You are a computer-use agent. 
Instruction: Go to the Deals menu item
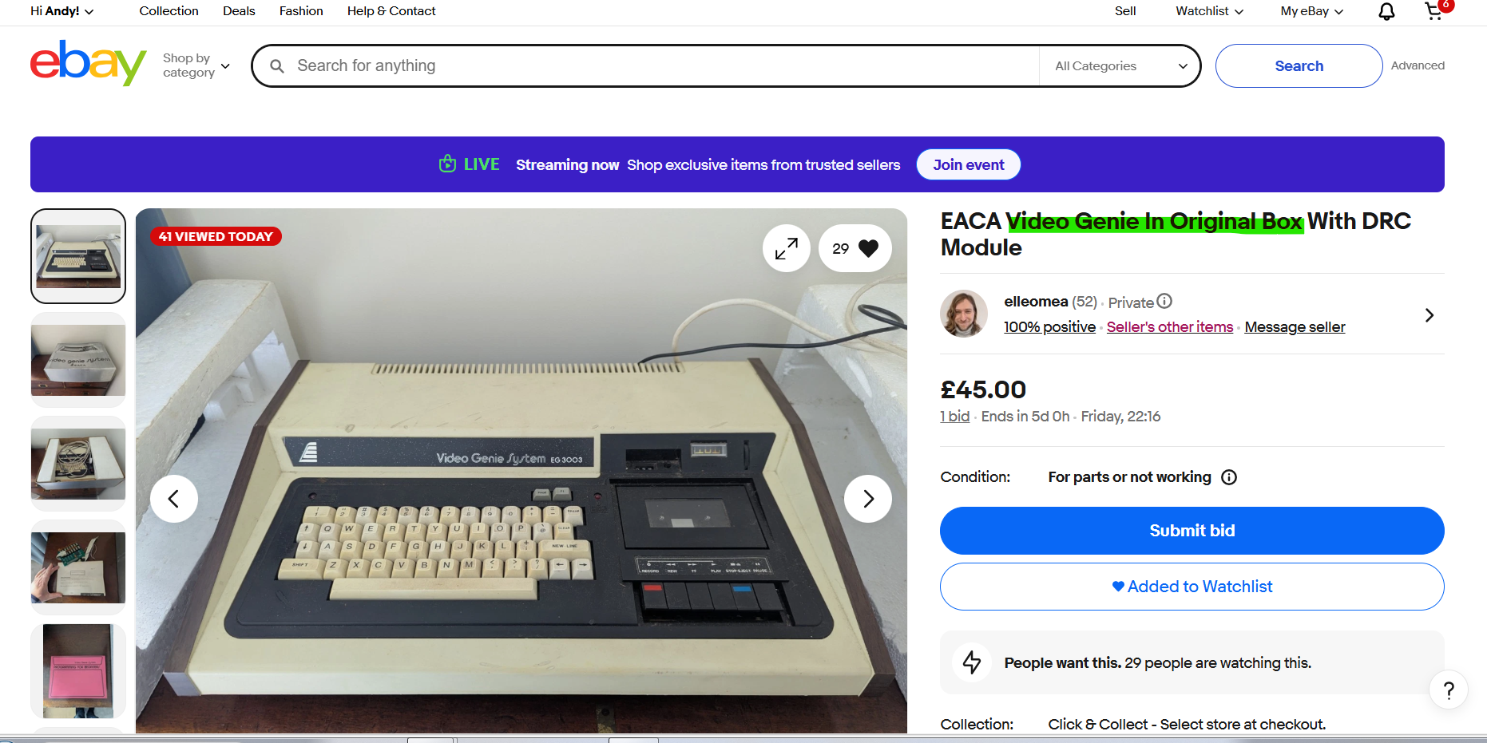pyautogui.click(x=239, y=11)
